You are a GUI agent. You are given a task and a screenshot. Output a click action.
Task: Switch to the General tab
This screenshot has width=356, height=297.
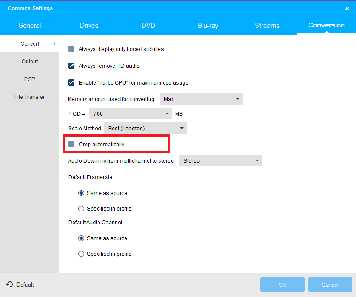pyautogui.click(x=30, y=26)
